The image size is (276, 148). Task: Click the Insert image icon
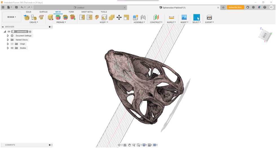pyautogui.click(x=184, y=17)
